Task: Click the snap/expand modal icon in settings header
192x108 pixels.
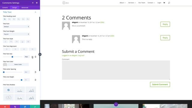Action: click(x=37, y=3)
